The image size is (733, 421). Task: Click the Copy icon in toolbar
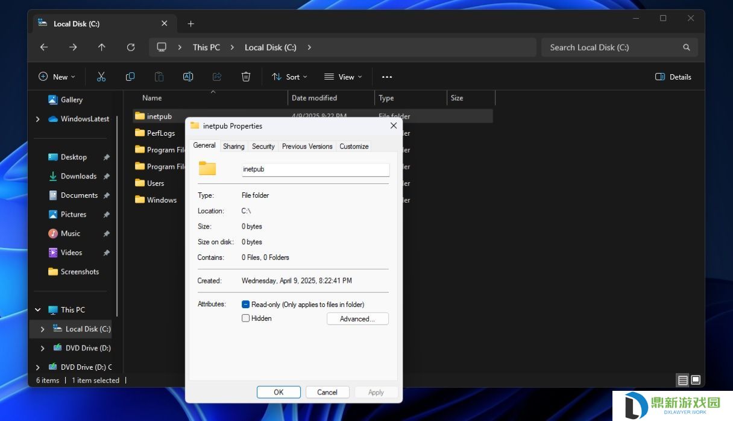(130, 77)
